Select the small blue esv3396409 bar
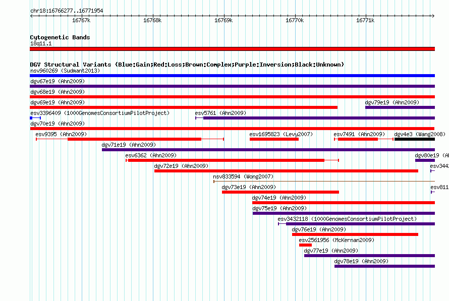Viewport: 449px width, 301px height. pyautogui.click(x=35, y=118)
